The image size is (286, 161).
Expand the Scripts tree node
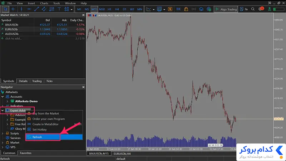[x=3, y=133]
